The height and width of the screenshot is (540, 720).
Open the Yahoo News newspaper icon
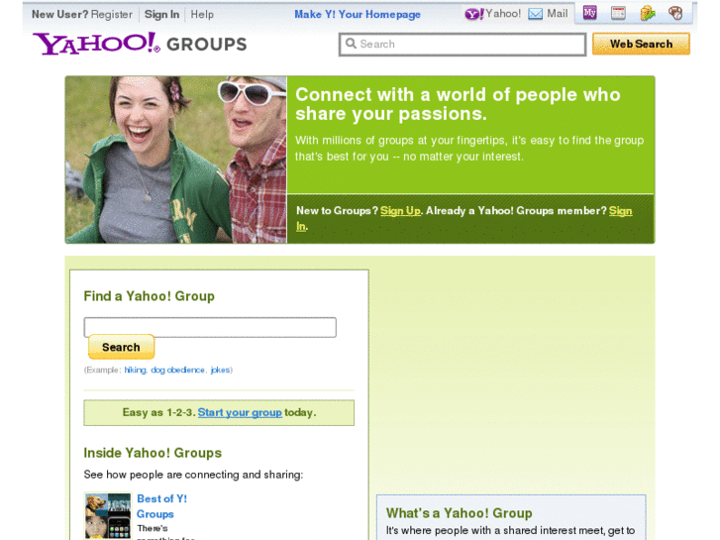pos(618,13)
